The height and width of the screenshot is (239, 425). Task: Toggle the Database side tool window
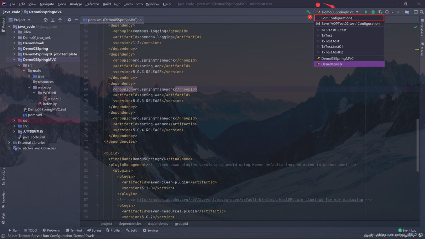(x=422, y=28)
